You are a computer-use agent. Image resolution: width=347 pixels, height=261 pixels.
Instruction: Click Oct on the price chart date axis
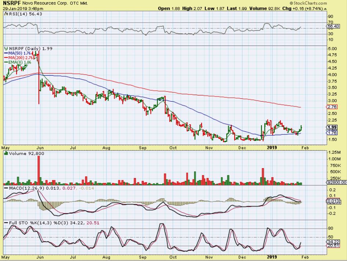pyautogui.click(x=173, y=148)
